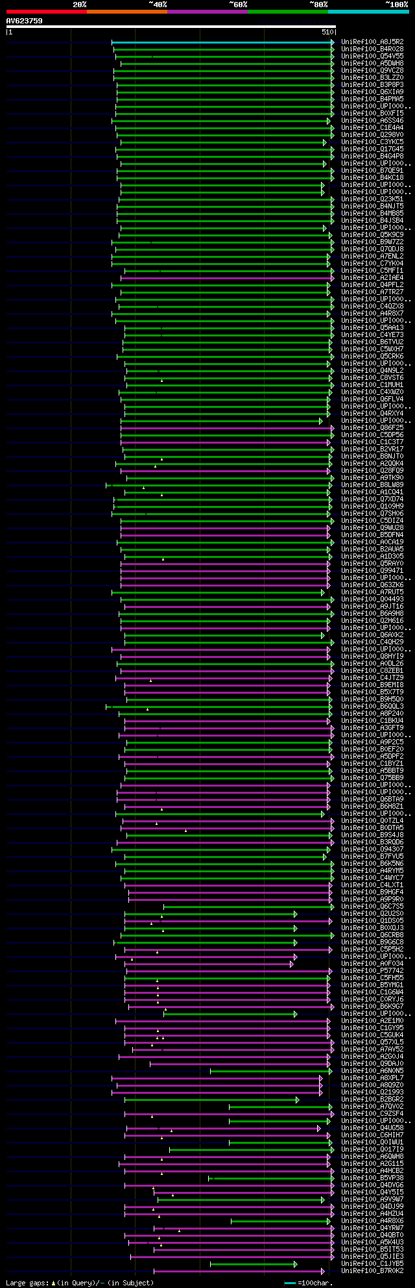Image resolution: width=415 pixels, height=1288 pixels.
Task: Select hit UniRef100_Q8HYI9
Action: [373, 656]
